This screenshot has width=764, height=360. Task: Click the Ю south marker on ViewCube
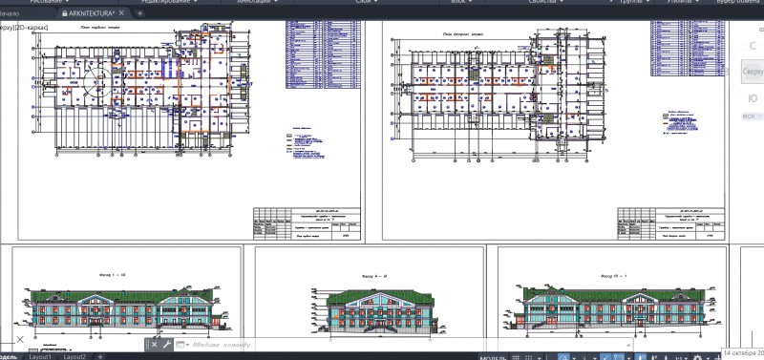(x=753, y=99)
